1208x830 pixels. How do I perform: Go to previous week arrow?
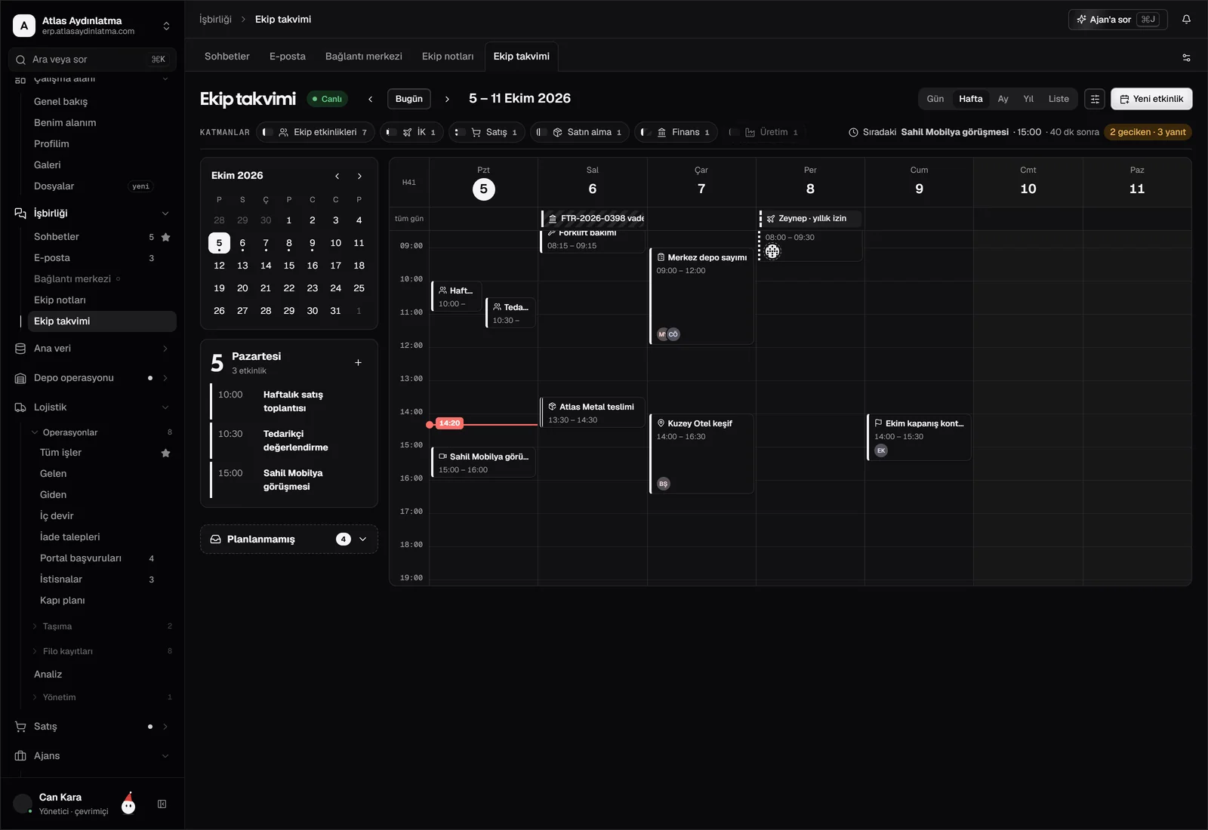(370, 99)
